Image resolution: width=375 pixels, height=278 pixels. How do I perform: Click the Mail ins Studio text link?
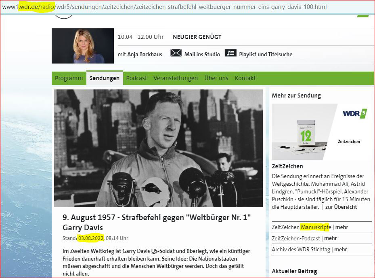(x=202, y=54)
